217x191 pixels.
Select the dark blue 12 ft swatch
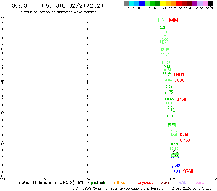tap(142, 4)
